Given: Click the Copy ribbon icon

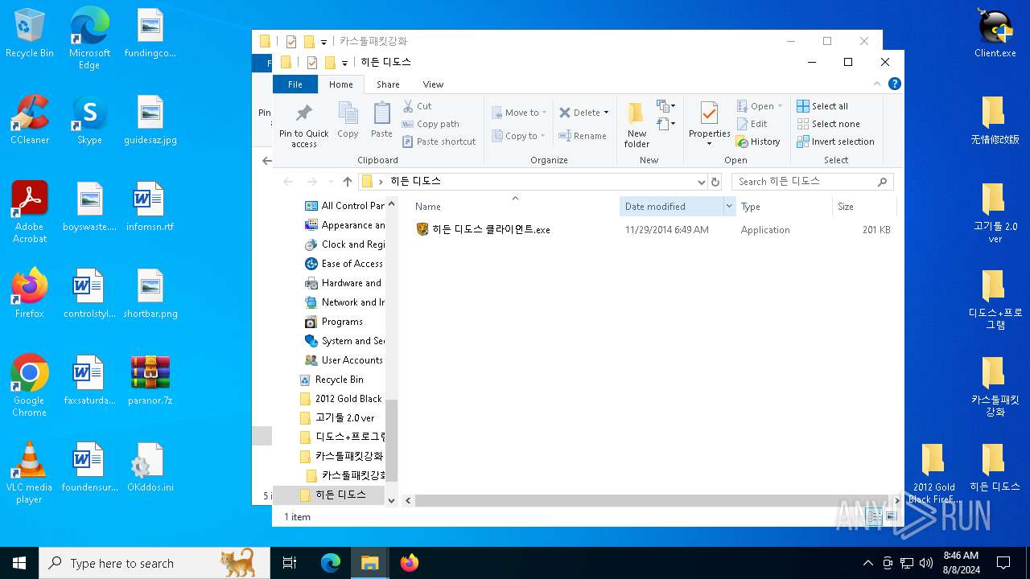Looking at the screenshot, I should point(348,121).
